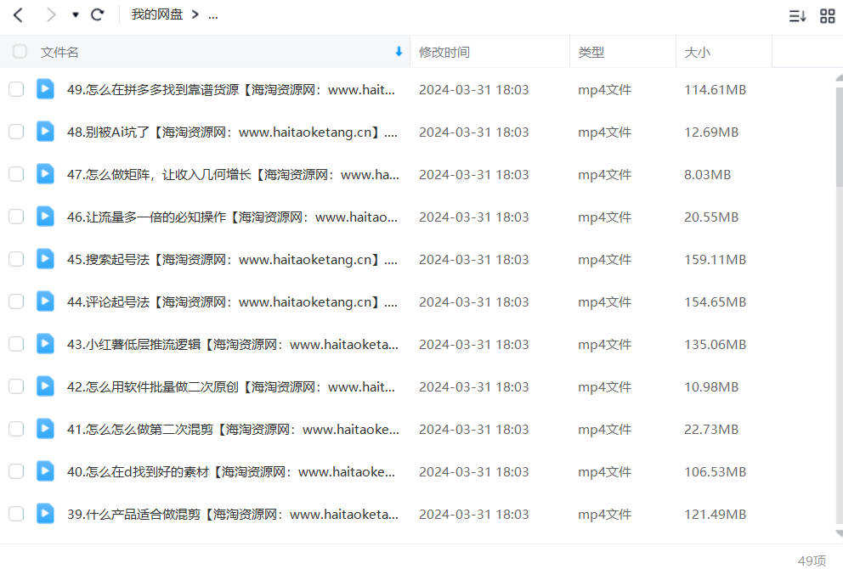The width and height of the screenshot is (843, 569).
Task: Click video icon of file 44
Action: (x=45, y=301)
